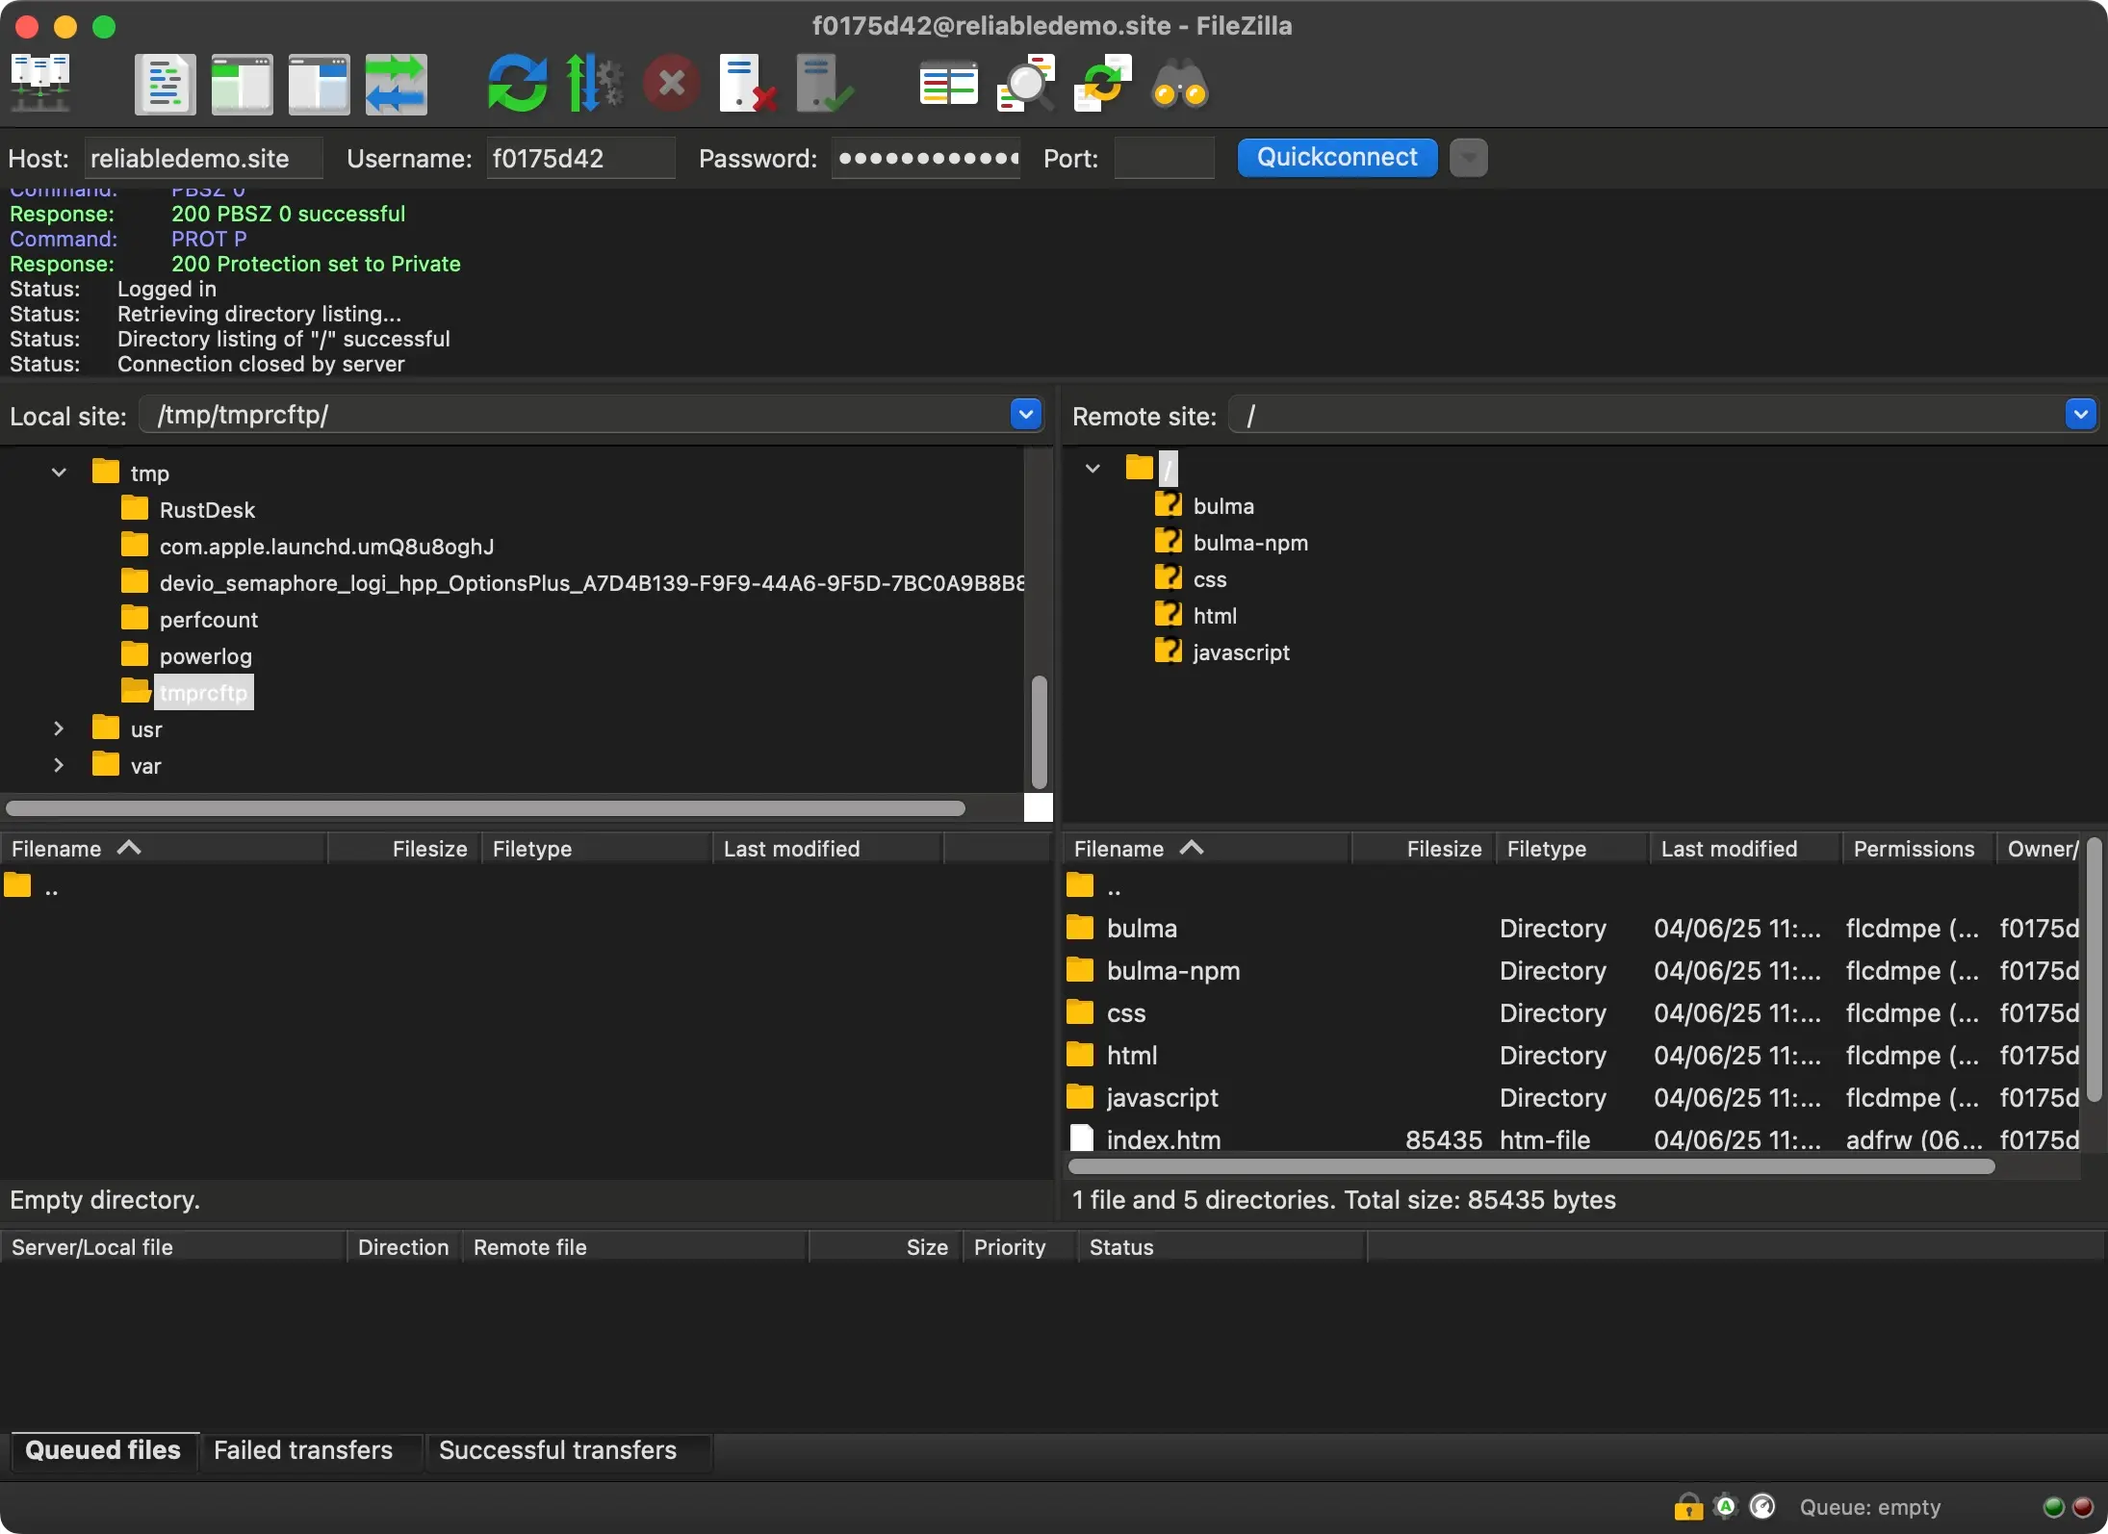
Task: Switch to the Successful transfers tab
Action: [557, 1450]
